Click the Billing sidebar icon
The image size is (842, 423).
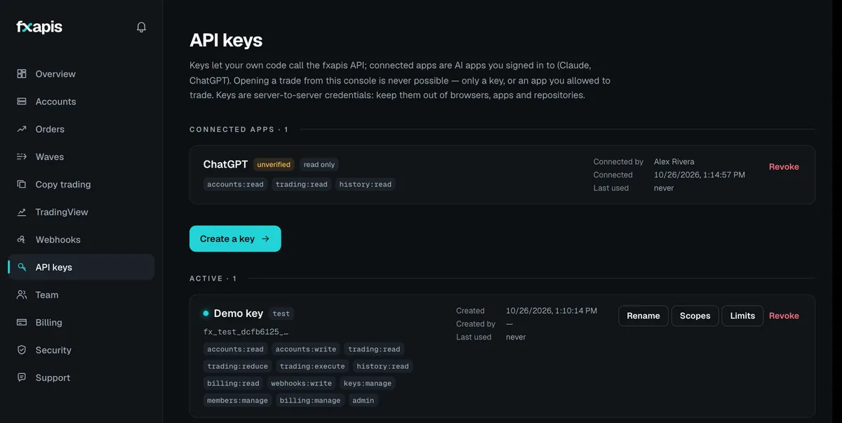22,323
